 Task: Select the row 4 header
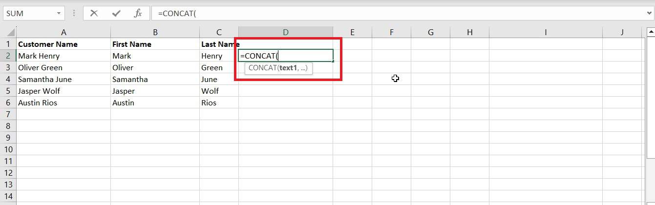(x=8, y=79)
